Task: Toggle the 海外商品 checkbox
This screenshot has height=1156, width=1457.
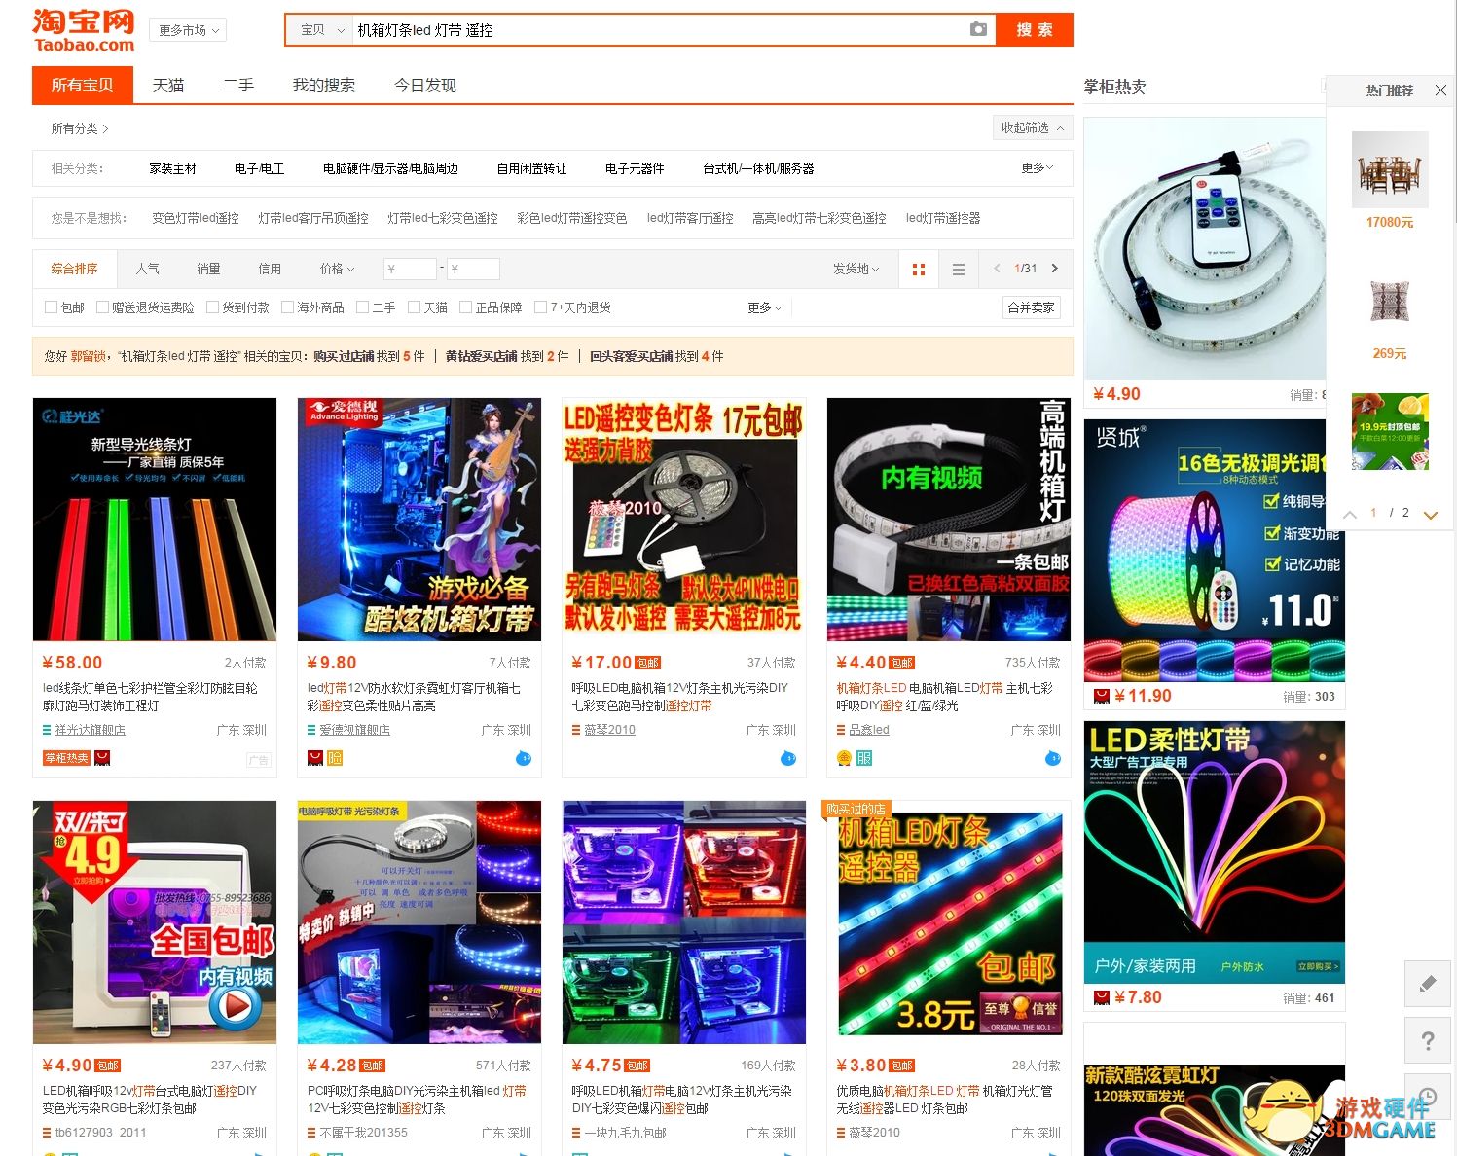Action: pos(287,307)
